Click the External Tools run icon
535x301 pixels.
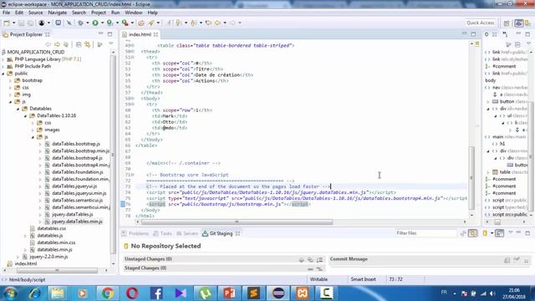click(x=125, y=23)
